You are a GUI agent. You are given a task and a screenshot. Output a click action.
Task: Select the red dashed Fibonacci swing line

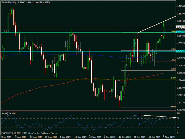tap(129, 70)
